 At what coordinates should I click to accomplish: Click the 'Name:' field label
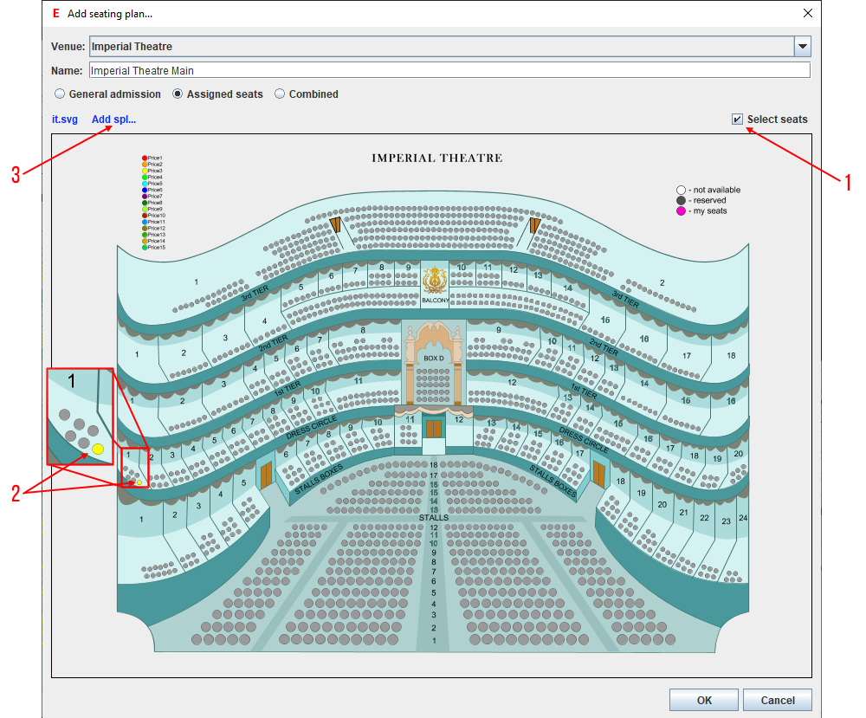(67, 71)
